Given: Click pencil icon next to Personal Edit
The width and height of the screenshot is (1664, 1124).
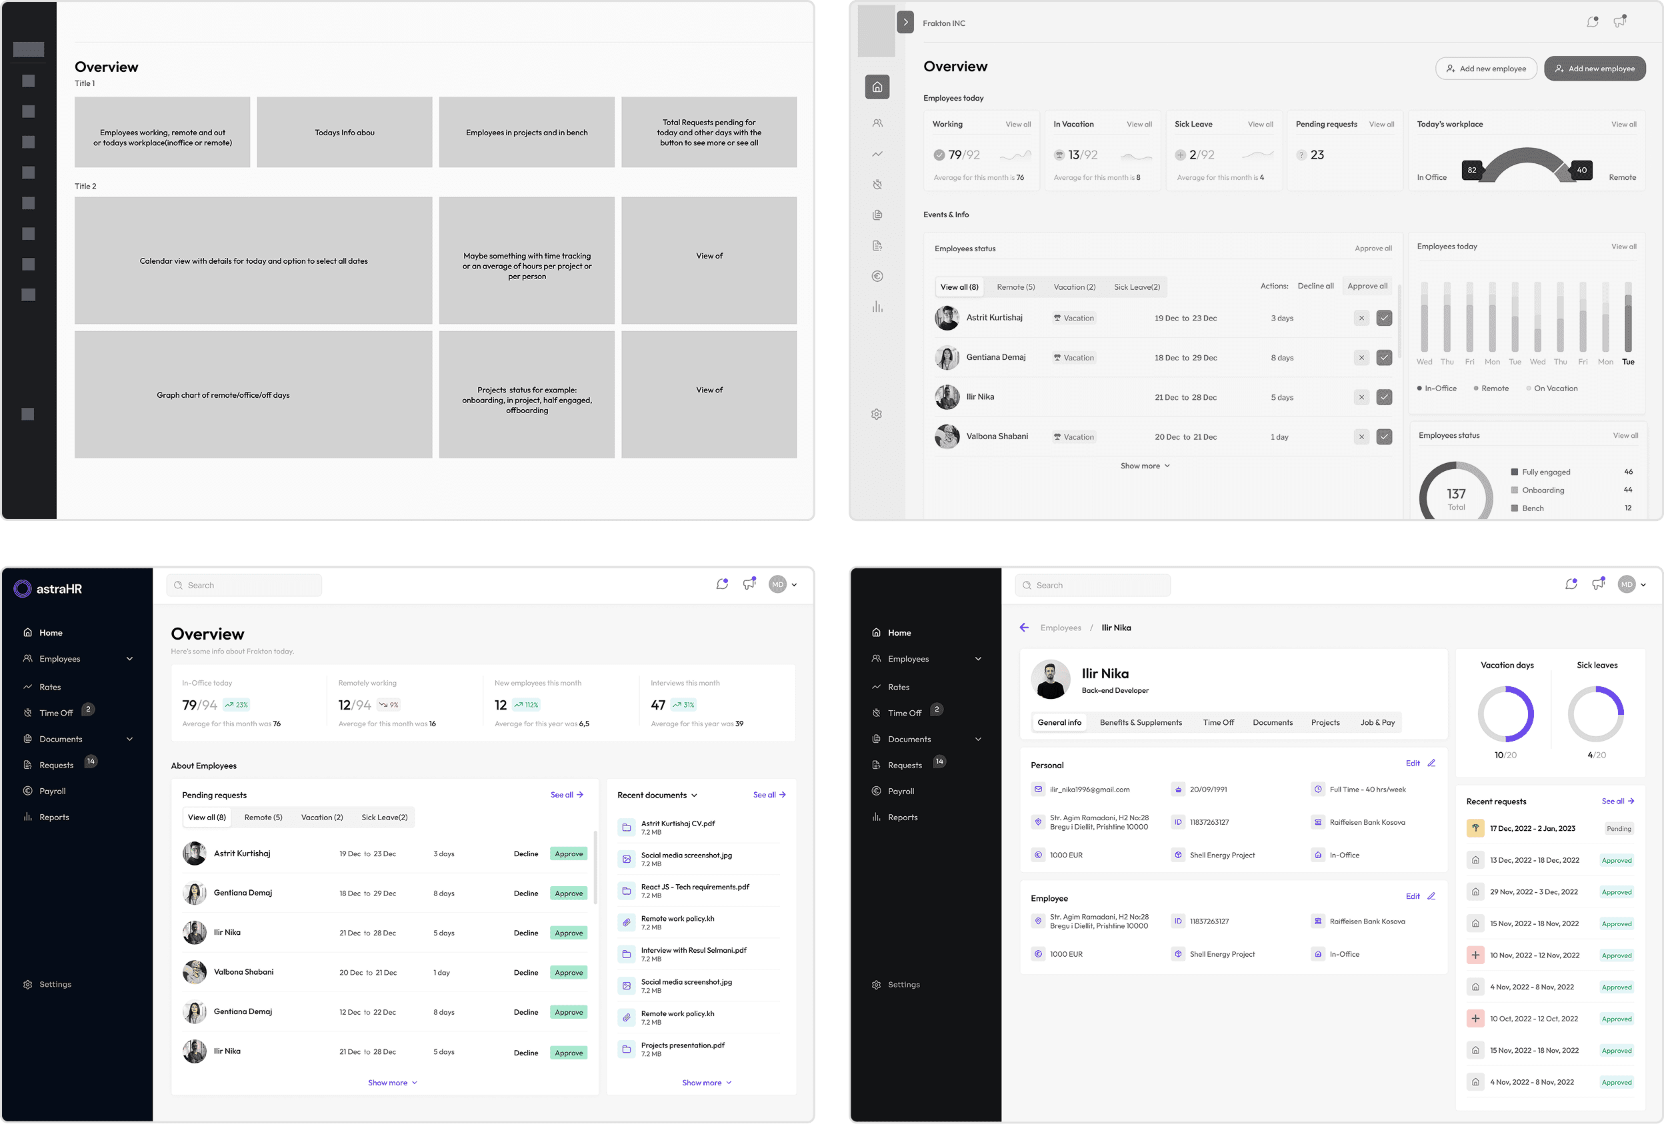Looking at the screenshot, I should click(1431, 764).
